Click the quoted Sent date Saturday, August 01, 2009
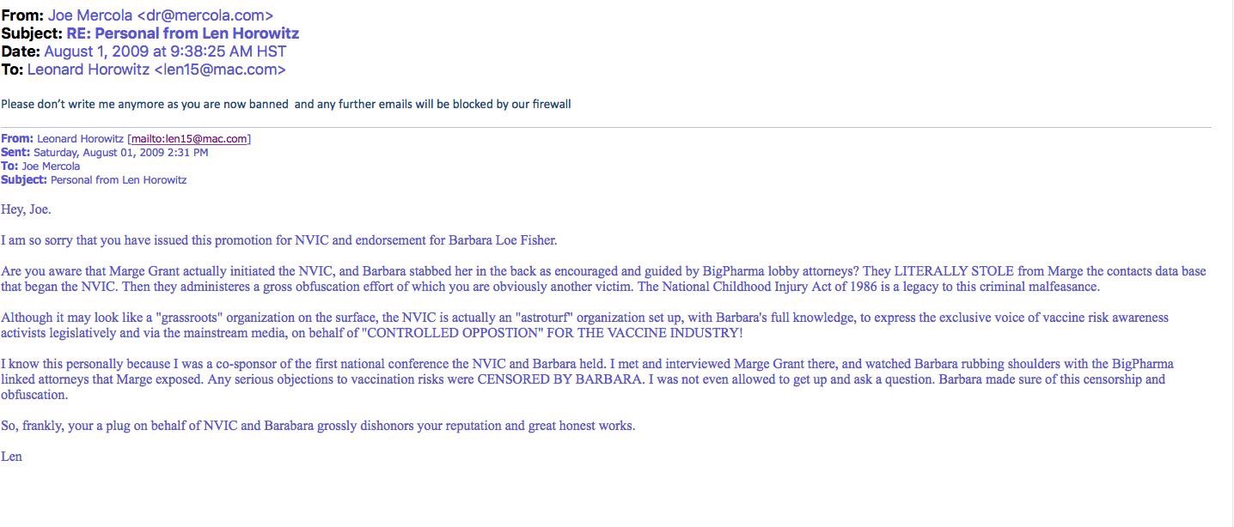1234x527 pixels. click(x=120, y=153)
